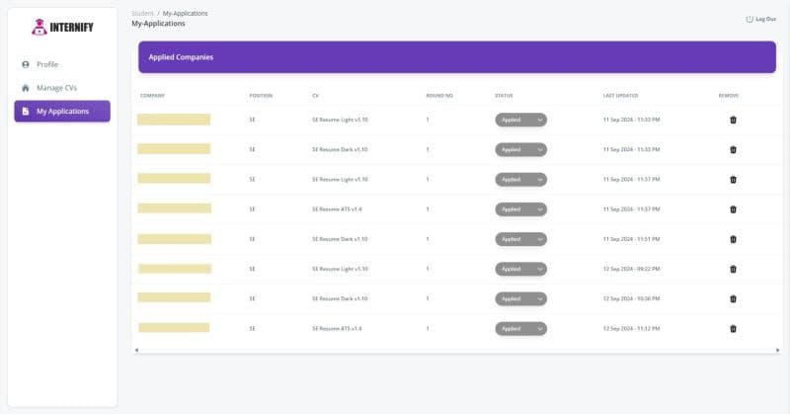Click the '12 Sep 2024 - 11:12 PM' timestamp
This screenshot has width=790, height=414.
(x=631, y=328)
